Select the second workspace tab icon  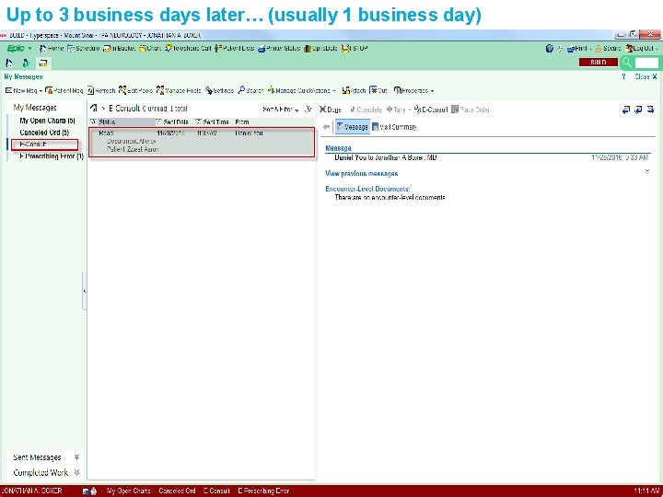(x=26, y=63)
